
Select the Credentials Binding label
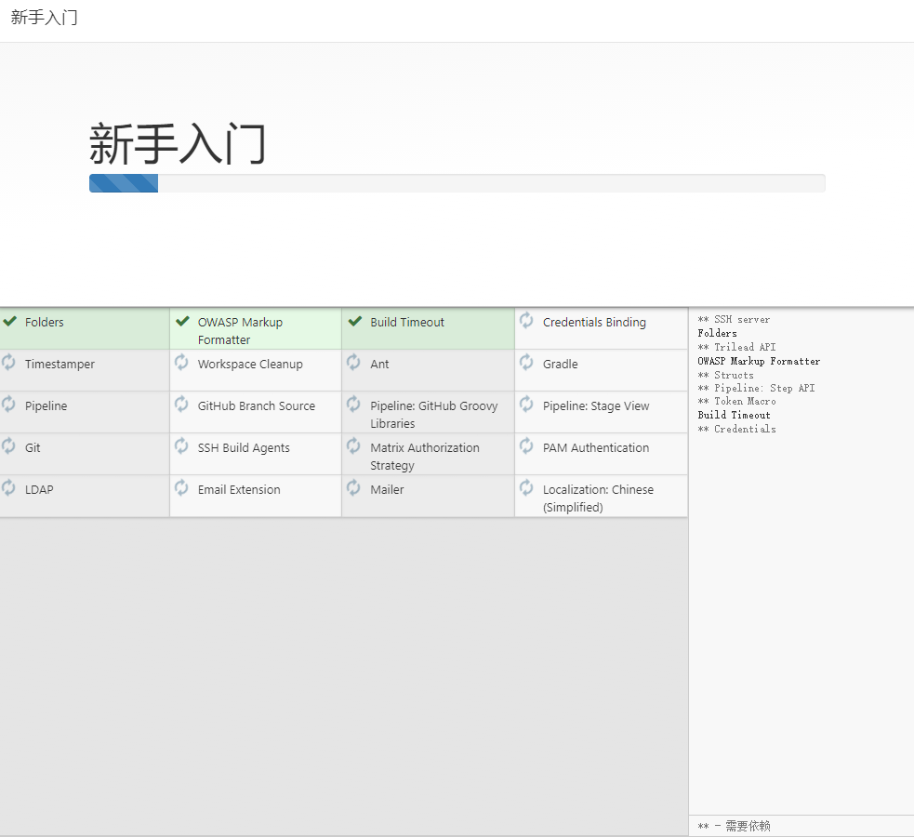tap(594, 323)
